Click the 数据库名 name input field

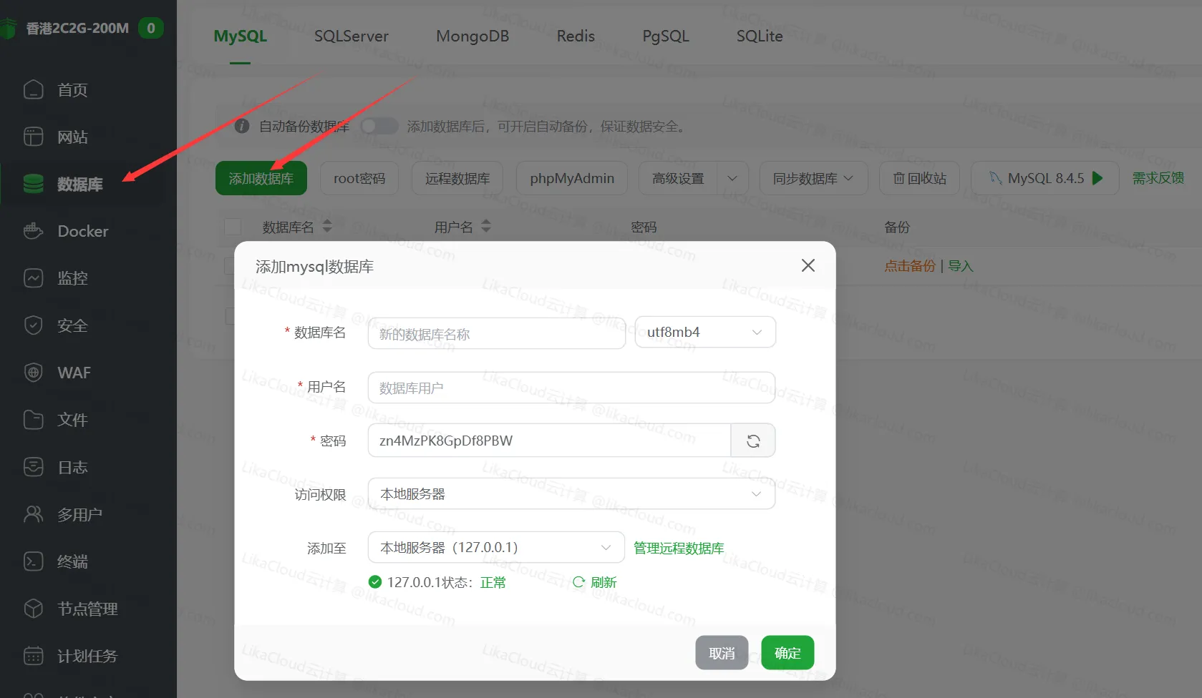tap(495, 333)
